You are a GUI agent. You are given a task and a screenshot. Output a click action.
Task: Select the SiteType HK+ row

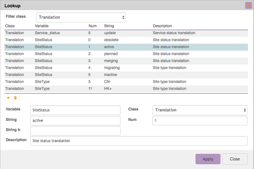(126, 89)
